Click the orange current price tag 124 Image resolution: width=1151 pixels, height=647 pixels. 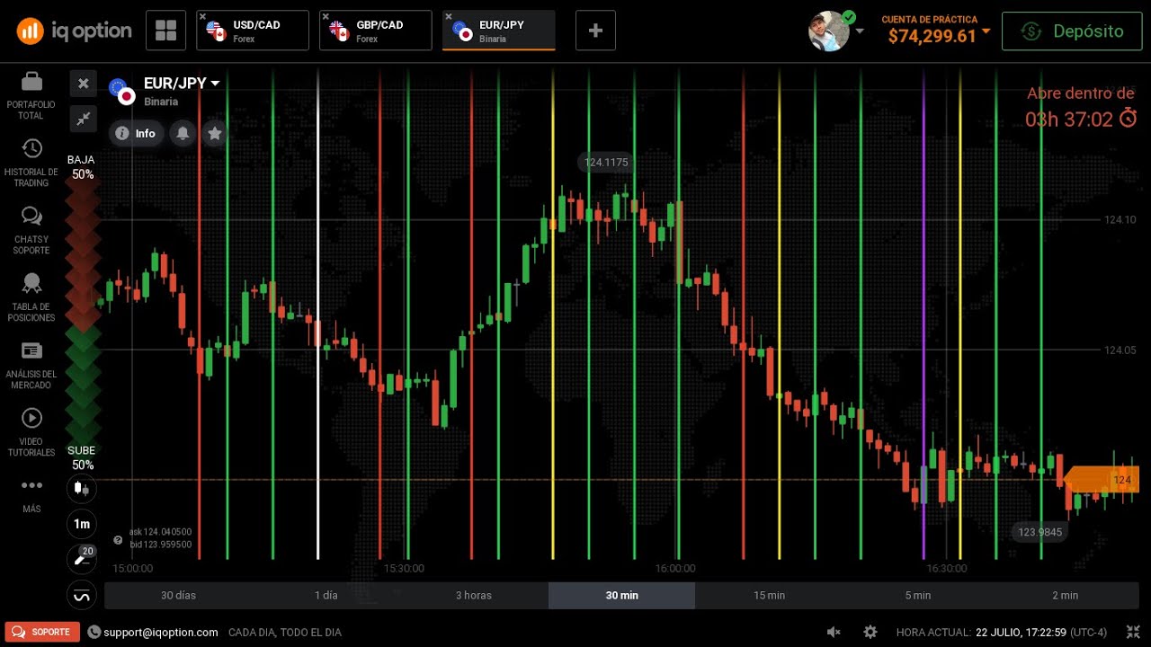pos(1102,480)
